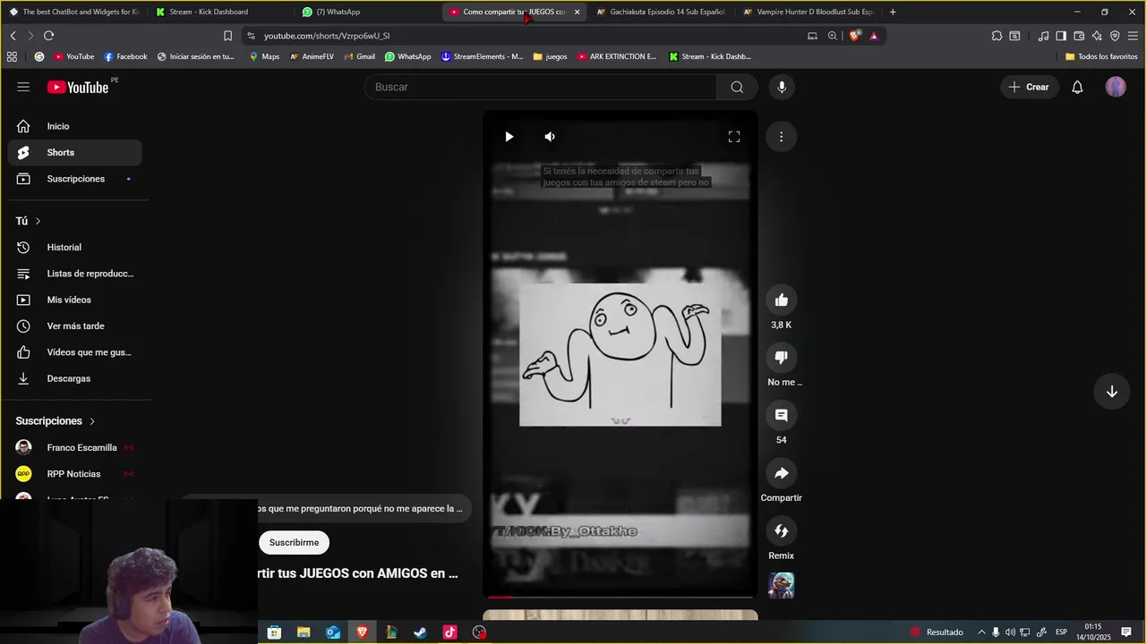The width and height of the screenshot is (1146, 644).
Task: Open Brave Wallet icon
Action: (x=1079, y=36)
